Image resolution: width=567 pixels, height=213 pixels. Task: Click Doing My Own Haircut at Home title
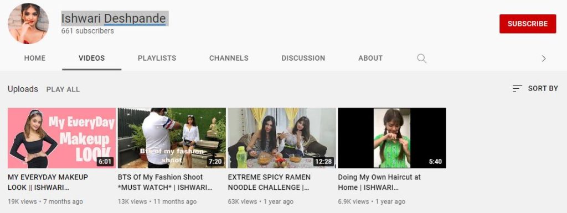click(379, 182)
